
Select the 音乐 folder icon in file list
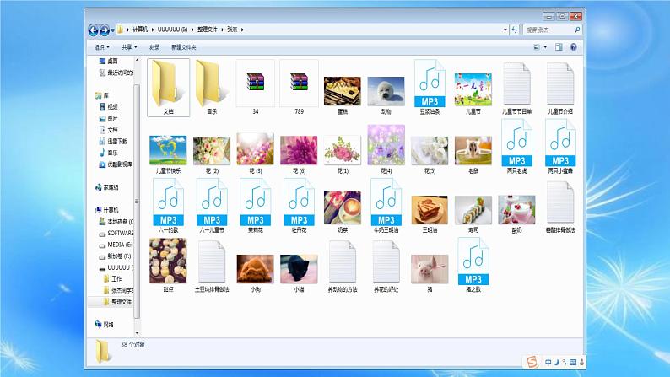click(212, 88)
